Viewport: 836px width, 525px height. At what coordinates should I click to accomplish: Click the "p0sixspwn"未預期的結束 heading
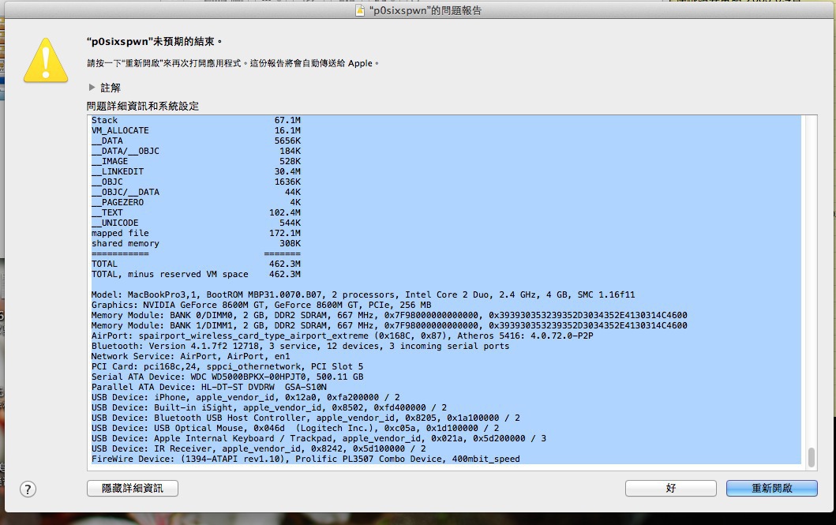click(154, 42)
